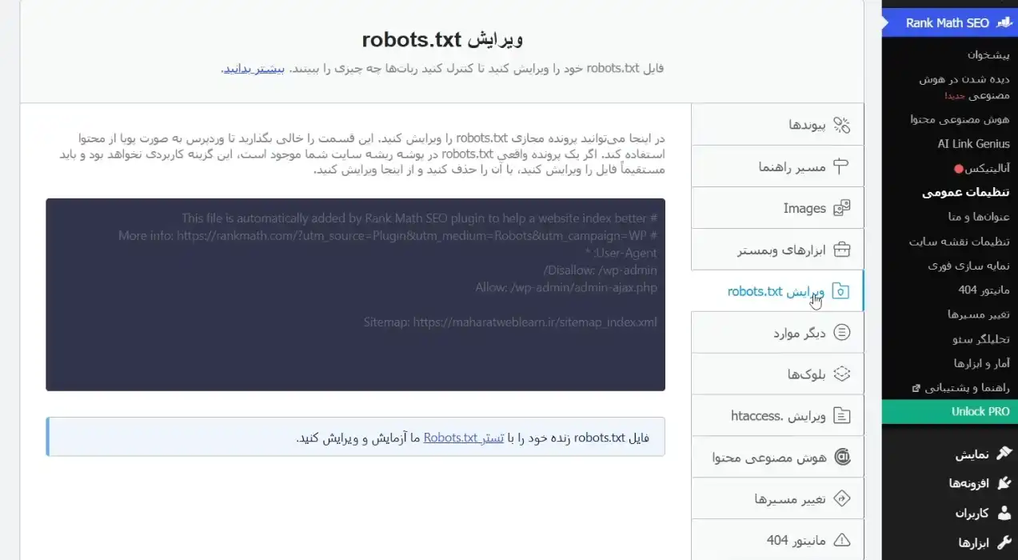Click the Rank Math SEO chart icon
Viewport: 1018px width, 560px height.
pyautogui.click(x=1004, y=23)
